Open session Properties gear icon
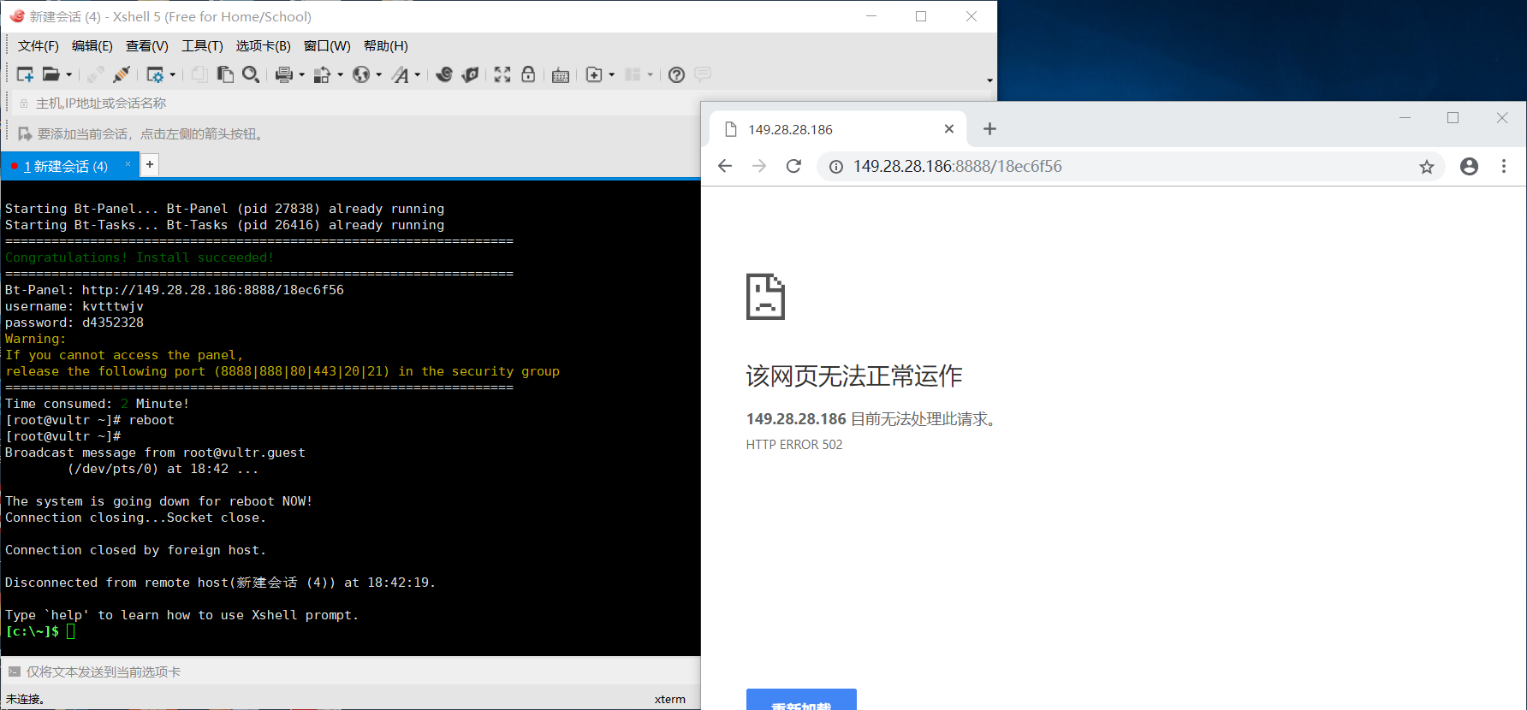Screen dimensions: 1527x710 (x=155, y=74)
